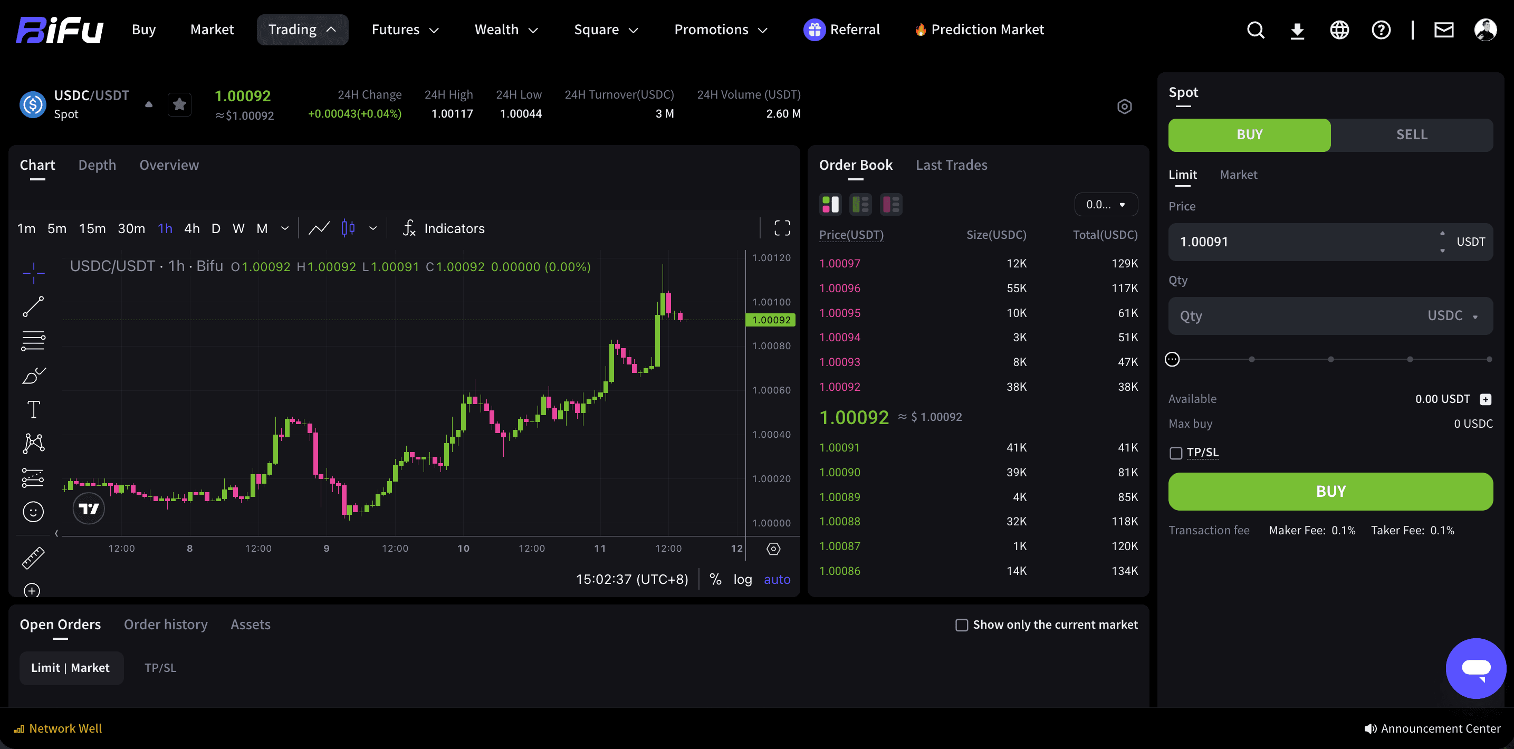Switch to the Depth tab
This screenshot has height=749, width=1514.
coord(97,166)
